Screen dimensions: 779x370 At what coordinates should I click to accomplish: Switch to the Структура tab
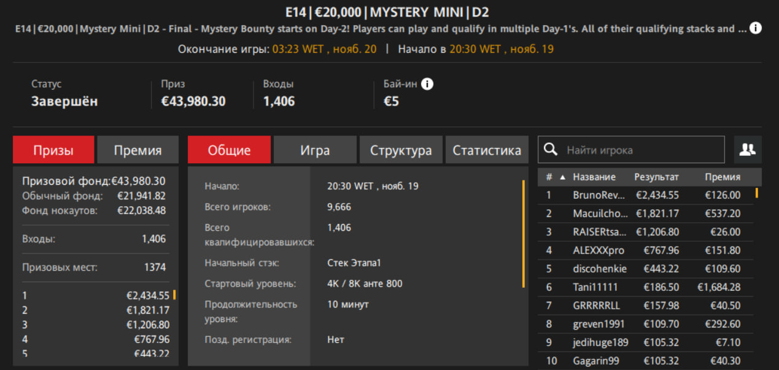[x=401, y=150]
